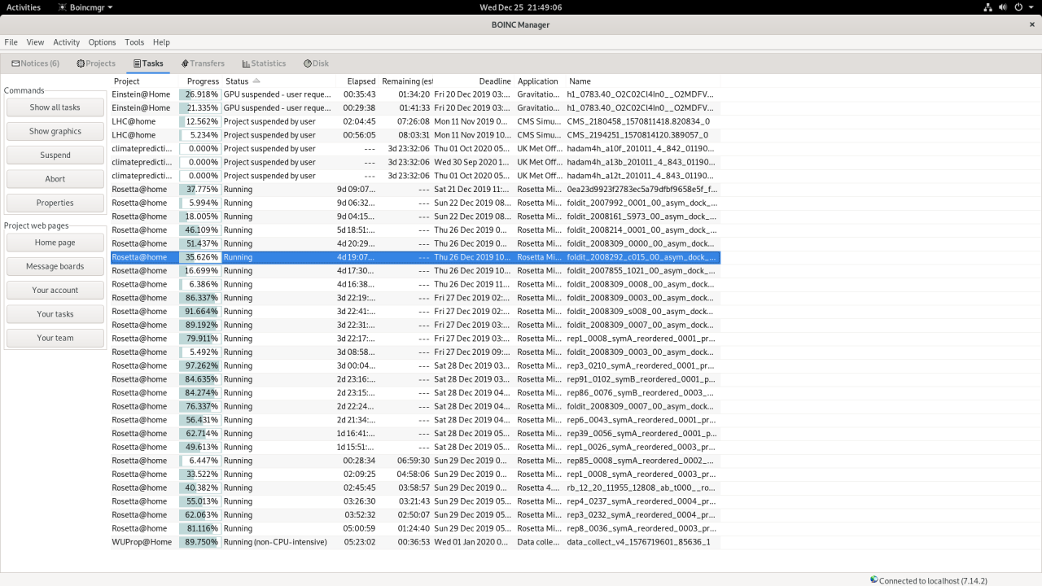Suspend the selected task
The height and width of the screenshot is (586, 1042).
pyautogui.click(x=55, y=155)
